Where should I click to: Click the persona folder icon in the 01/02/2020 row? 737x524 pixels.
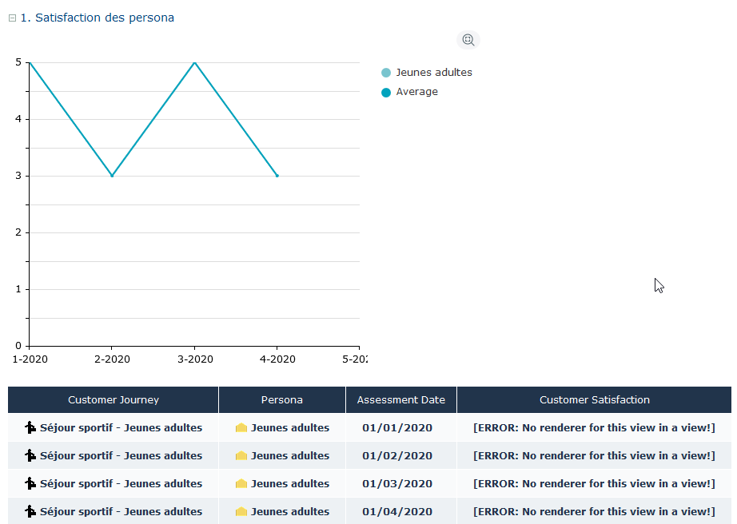point(241,456)
